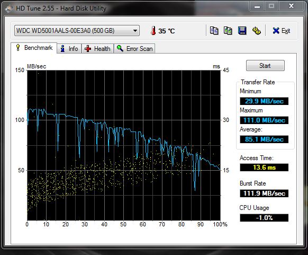Click the thermometer temperature icon
The image size is (308, 255).
153,31
